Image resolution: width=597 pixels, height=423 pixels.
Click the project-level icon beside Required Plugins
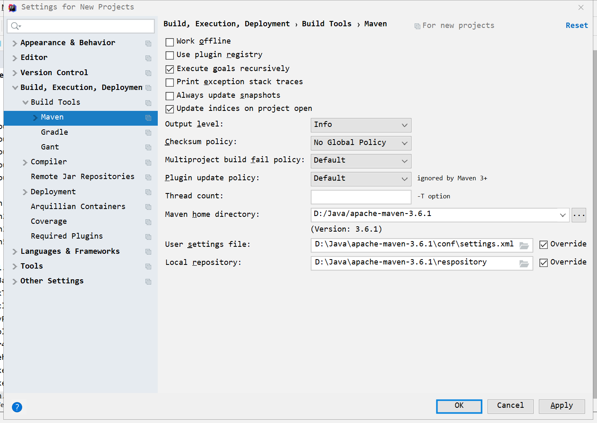[148, 237]
